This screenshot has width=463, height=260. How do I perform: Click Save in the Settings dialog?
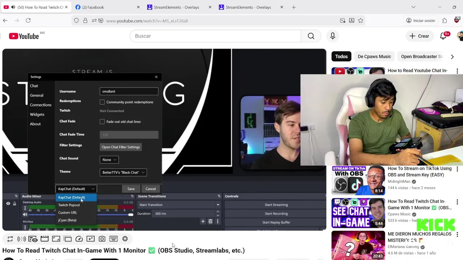coord(131,189)
